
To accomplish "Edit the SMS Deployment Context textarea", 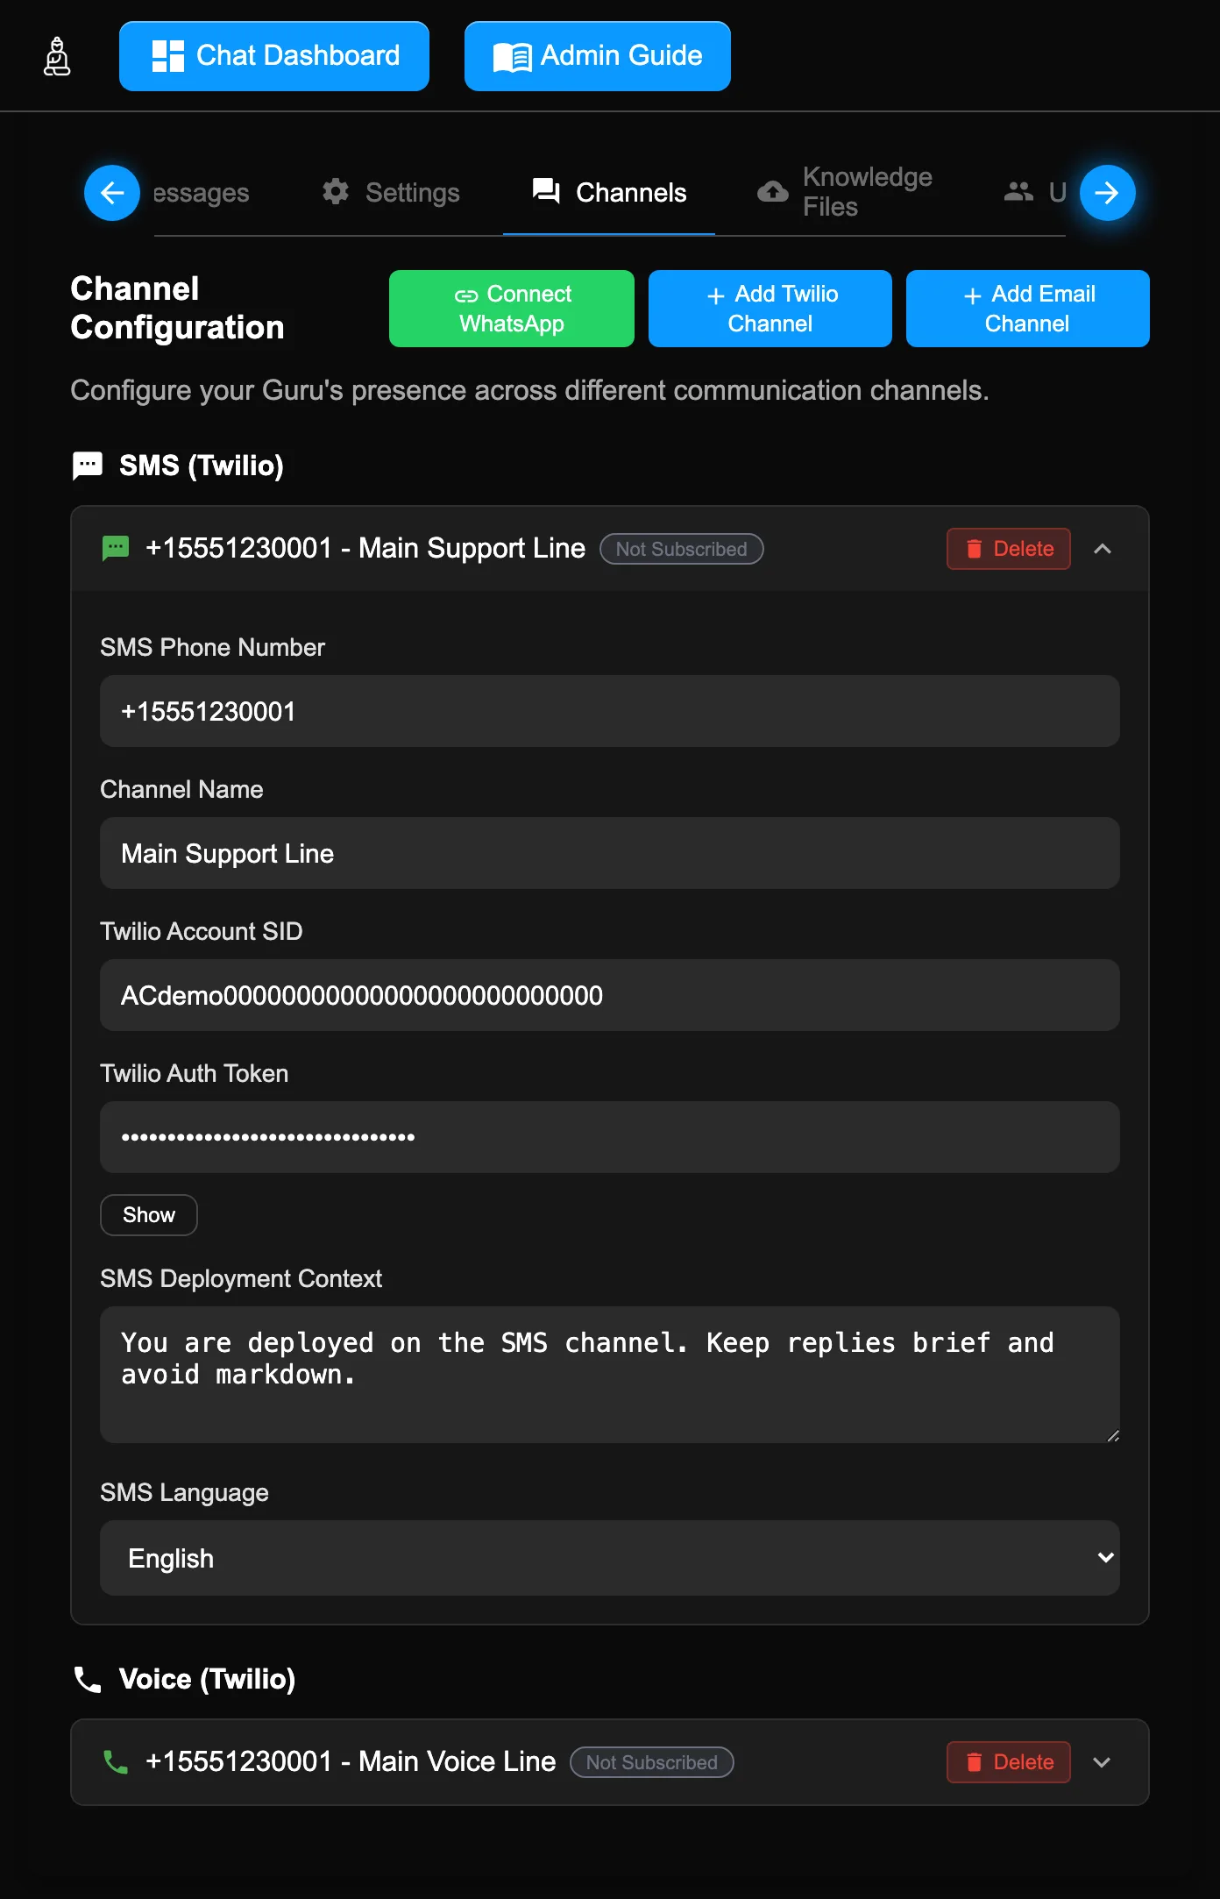I will click(610, 1375).
